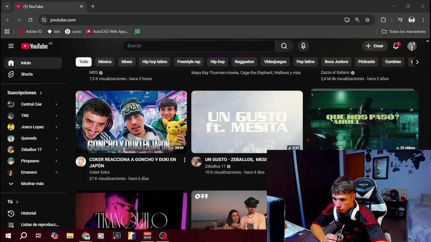Open video options for Coker reacciona video
The image size is (431, 242).
[x=184, y=160]
